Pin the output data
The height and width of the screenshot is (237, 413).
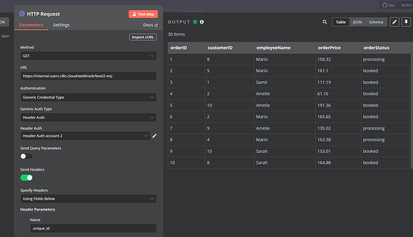pyautogui.click(x=406, y=22)
